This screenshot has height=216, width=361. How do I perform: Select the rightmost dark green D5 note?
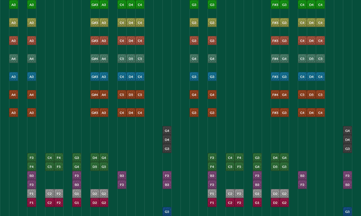coord(275,166)
